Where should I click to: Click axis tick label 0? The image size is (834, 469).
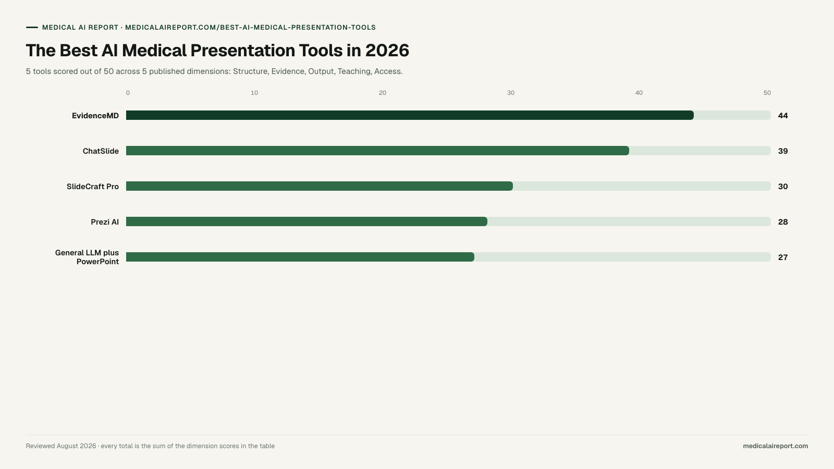point(128,93)
